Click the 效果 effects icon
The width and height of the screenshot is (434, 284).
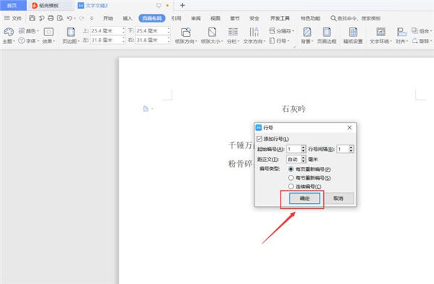click(x=48, y=32)
